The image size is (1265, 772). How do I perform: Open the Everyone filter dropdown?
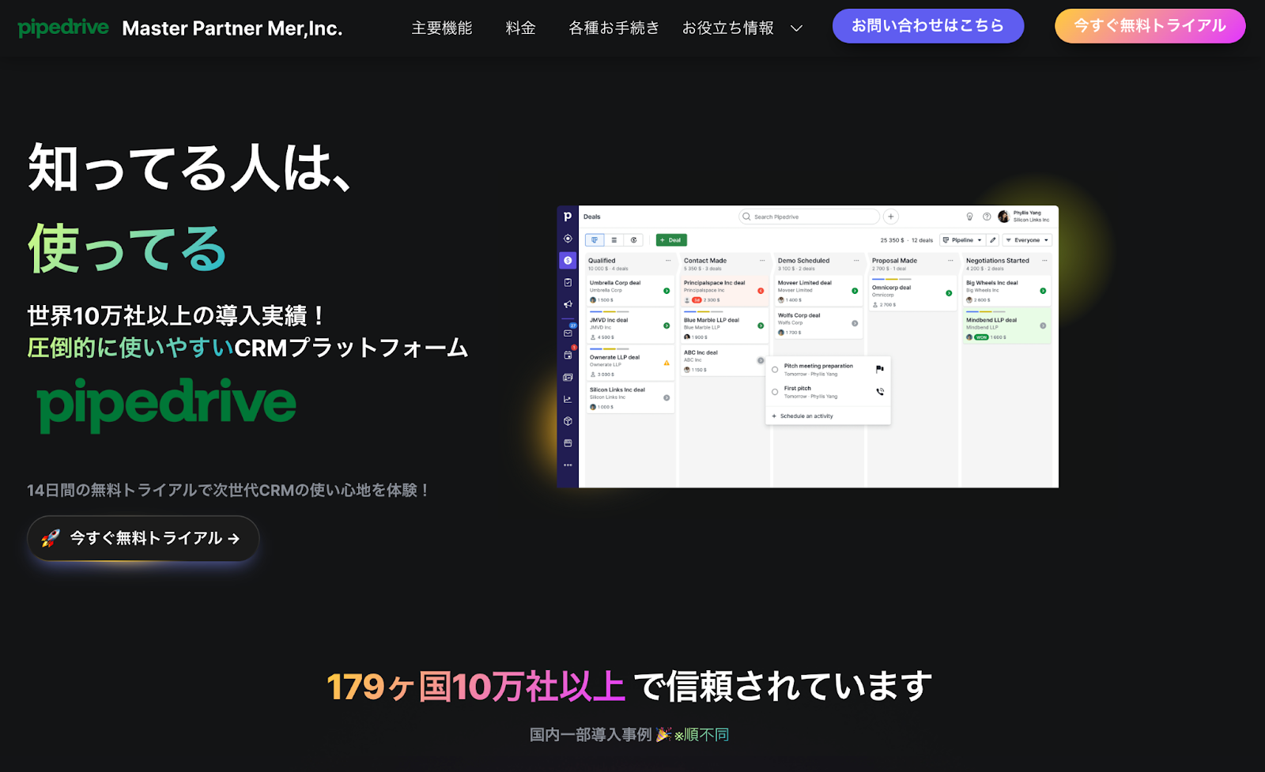pos(1027,240)
